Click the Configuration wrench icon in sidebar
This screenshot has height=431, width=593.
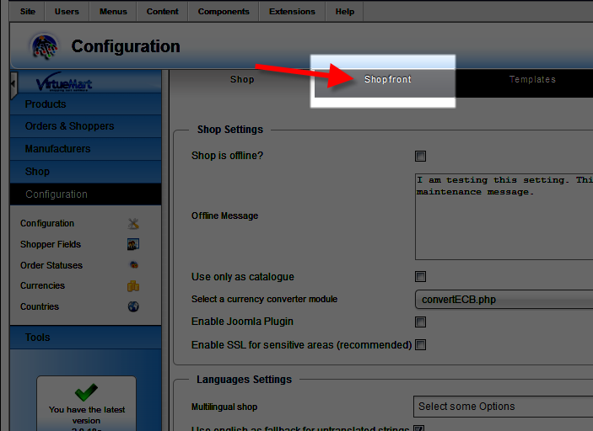tap(132, 224)
